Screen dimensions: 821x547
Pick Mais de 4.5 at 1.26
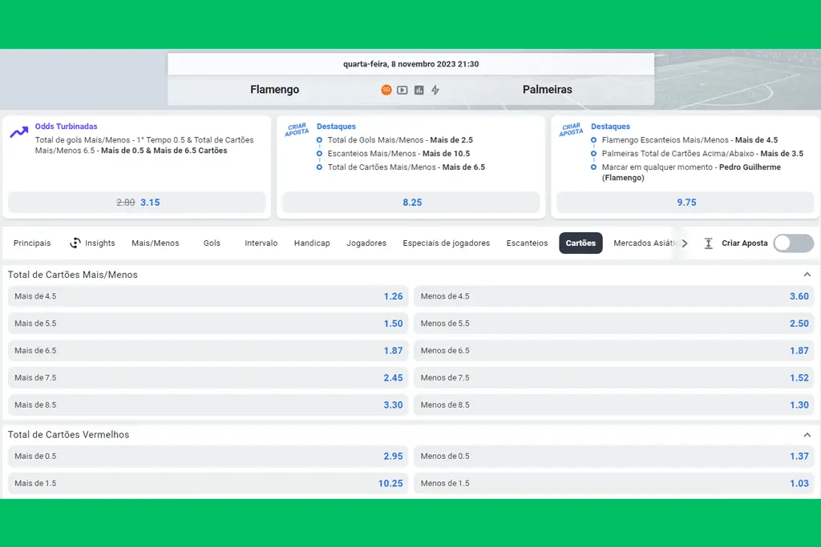[x=208, y=296]
